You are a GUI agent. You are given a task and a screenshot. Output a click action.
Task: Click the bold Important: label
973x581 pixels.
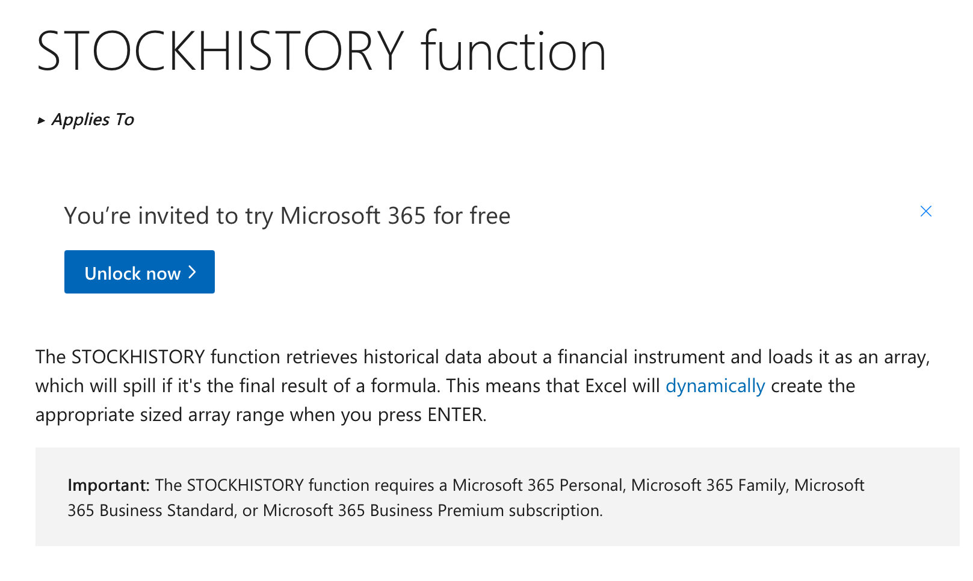point(108,485)
